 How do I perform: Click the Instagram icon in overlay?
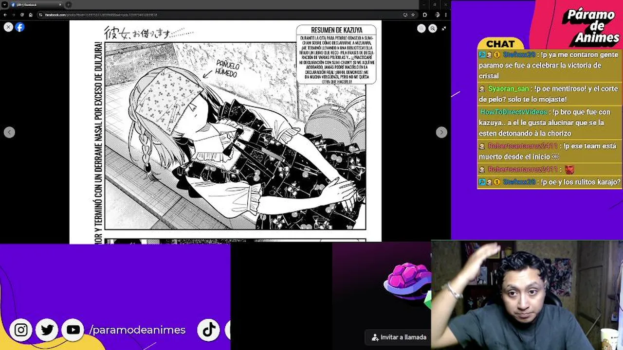click(x=21, y=330)
